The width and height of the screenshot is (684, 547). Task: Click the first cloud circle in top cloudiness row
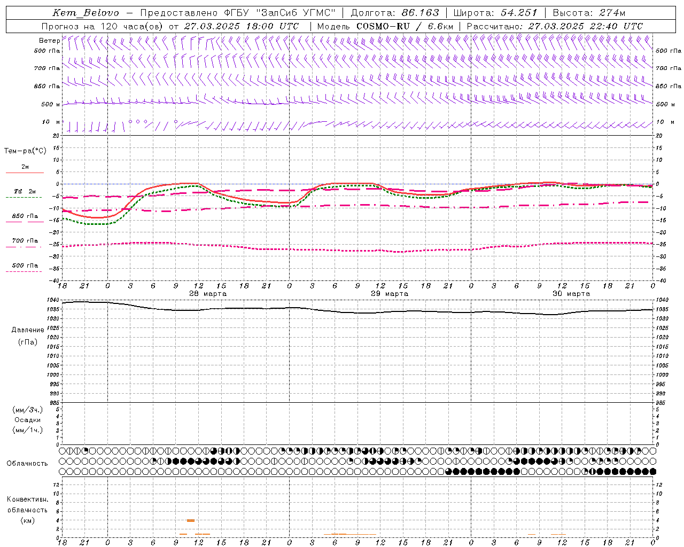pos(63,451)
